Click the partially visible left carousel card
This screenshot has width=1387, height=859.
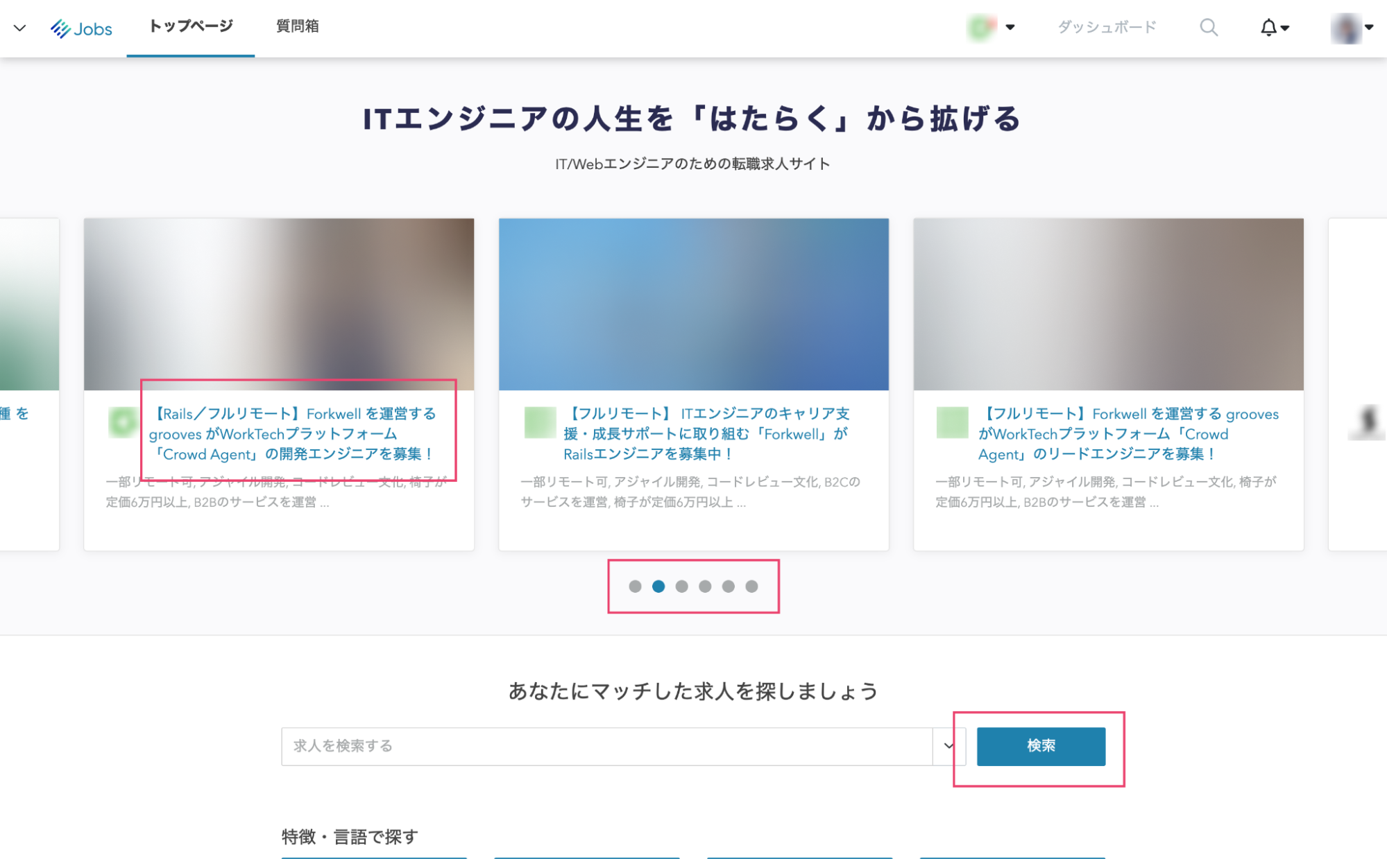[x=29, y=385]
